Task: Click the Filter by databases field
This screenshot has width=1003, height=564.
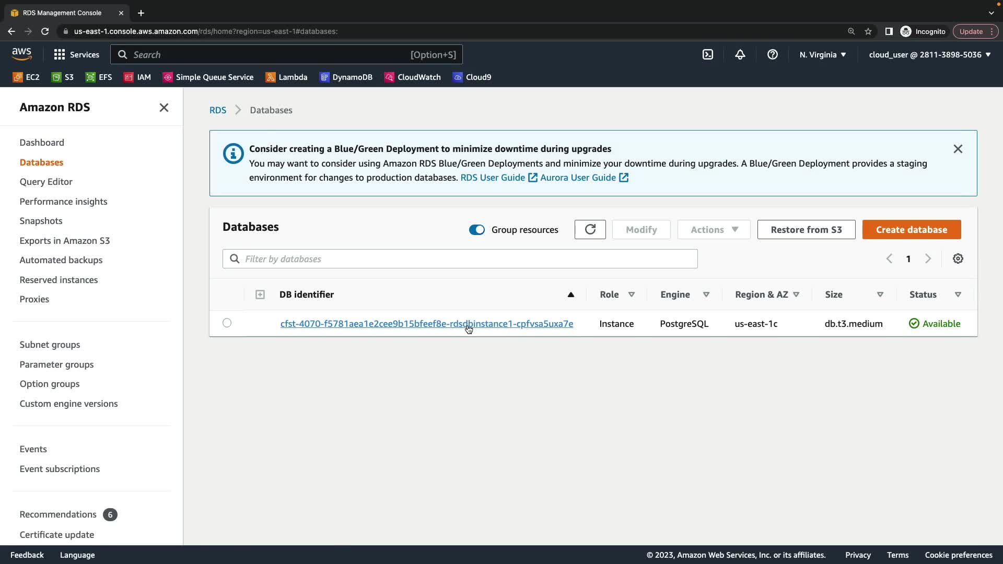Action: 460,259
